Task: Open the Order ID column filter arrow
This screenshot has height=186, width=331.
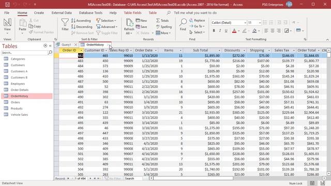Action: click(81, 51)
